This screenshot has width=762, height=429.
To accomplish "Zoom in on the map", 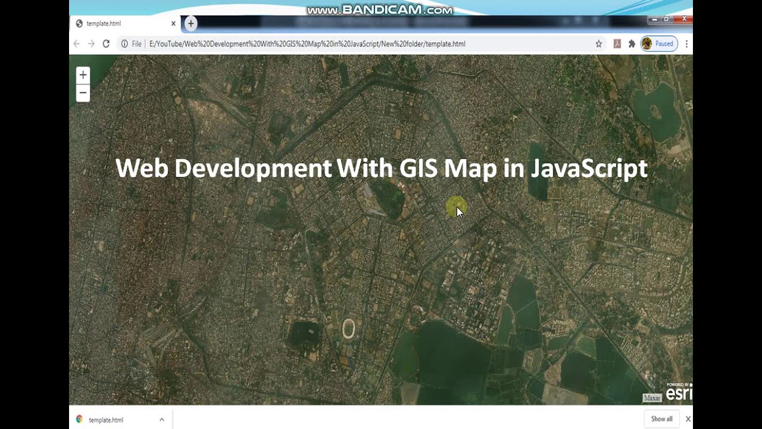I will (83, 75).
